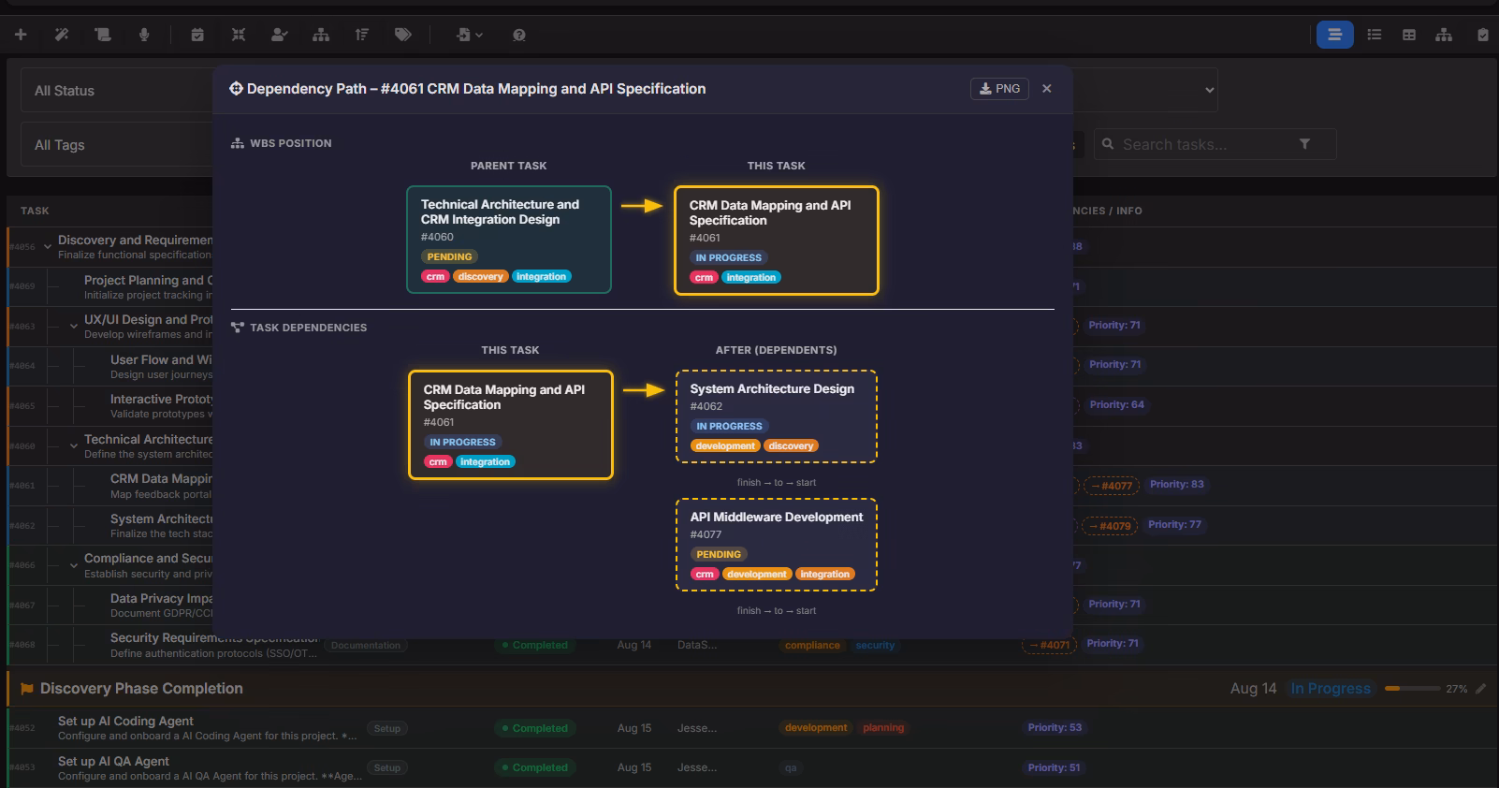This screenshot has height=788, width=1499.
Task: Click the #4079 dependency link badge
Action: pos(1110,526)
